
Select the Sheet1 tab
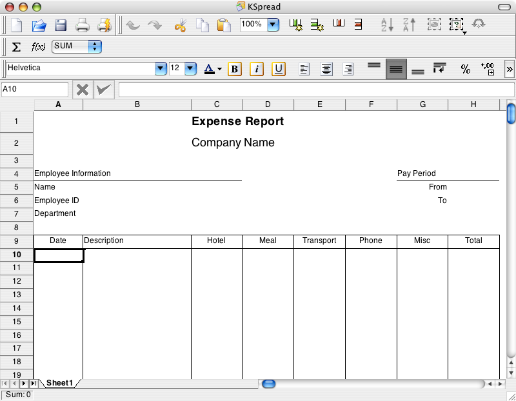(x=59, y=383)
